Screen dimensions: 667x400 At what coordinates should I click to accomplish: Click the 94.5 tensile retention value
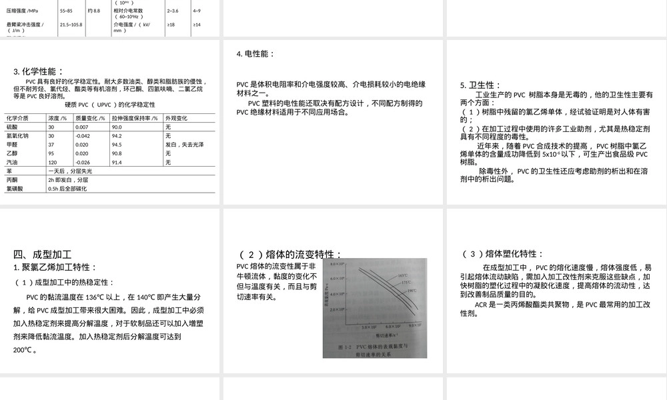pyautogui.click(x=117, y=145)
